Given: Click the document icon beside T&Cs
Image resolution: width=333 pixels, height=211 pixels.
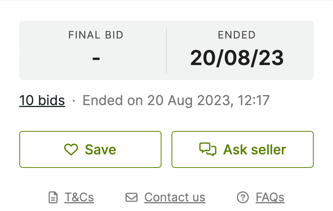Looking at the screenshot, I should 53,198.
